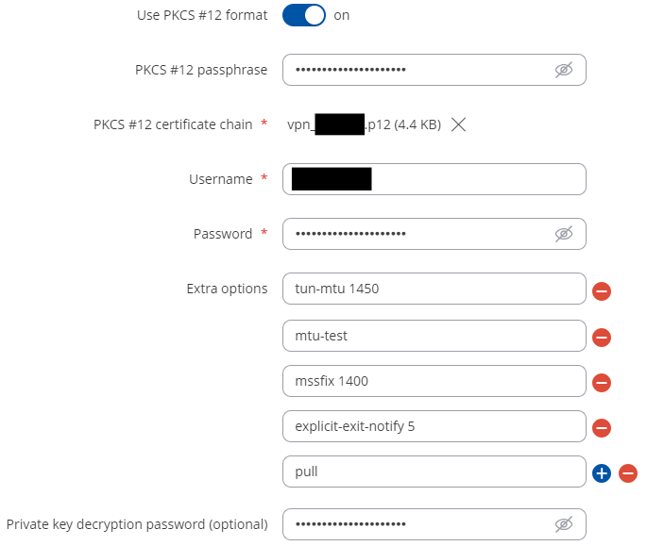Screen dimensions: 647x546
Task: Edit the mssfix 1400 option input
Action: click(434, 381)
